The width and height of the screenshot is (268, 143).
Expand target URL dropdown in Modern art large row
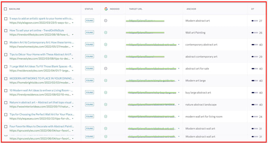179,81
